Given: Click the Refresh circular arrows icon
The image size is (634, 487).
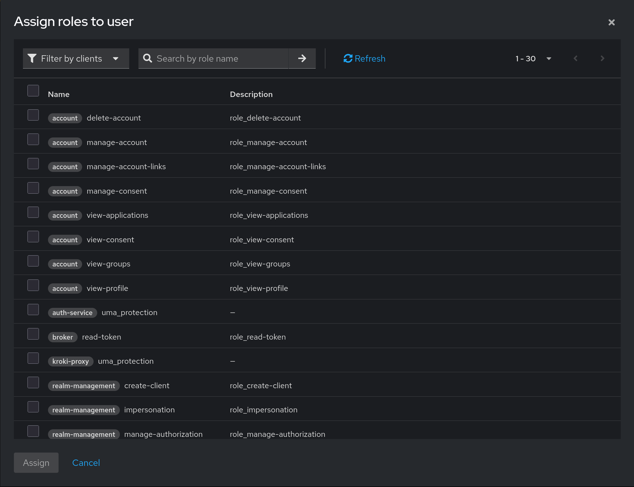Looking at the screenshot, I should (x=348, y=58).
